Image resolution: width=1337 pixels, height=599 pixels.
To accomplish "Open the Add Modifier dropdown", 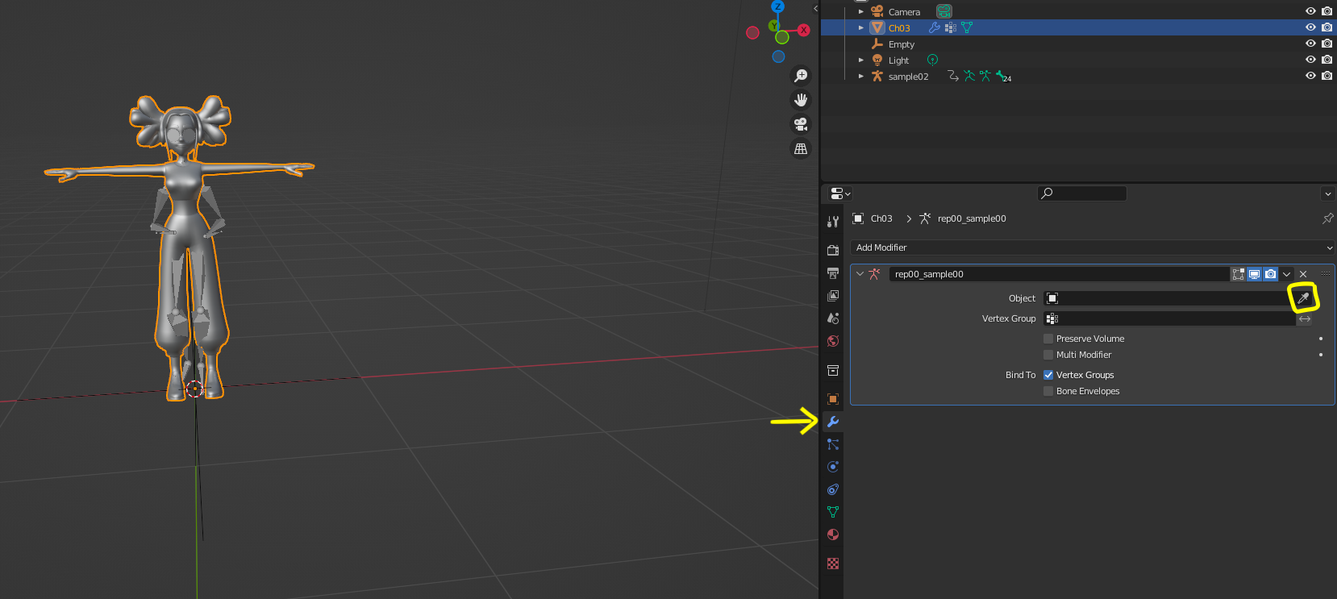I will (1093, 248).
